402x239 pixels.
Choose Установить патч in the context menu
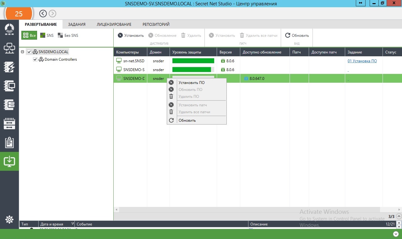pos(197,105)
